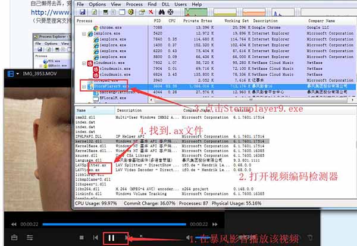Click the Refresh Now toolbar icon
Image resolution: width=357 pixels, height=246 pixels.
tap(94, 12)
